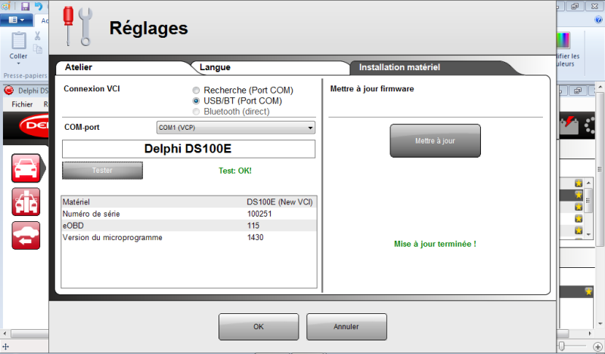Cancel with the Annuler button
Viewport: 605px width, 354px height.
pos(346,327)
